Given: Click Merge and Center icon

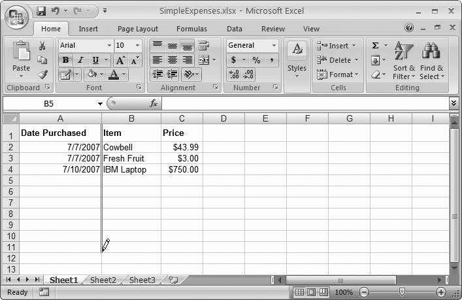Looking at the screenshot, I should click(x=204, y=60).
